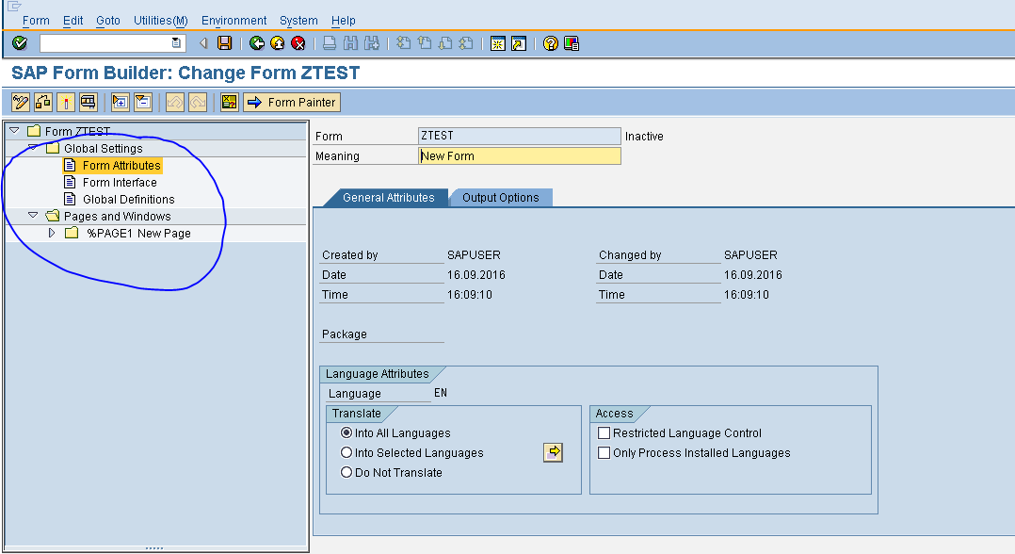Select Form Interface in the tree
Screen dimensions: 1015x554
[119, 182]
